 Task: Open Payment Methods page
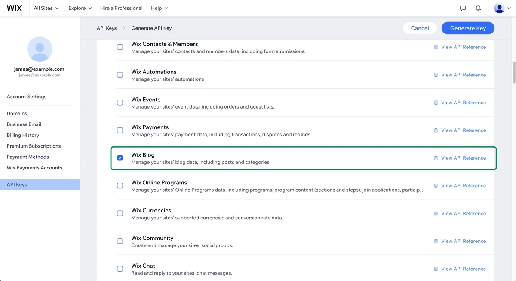28,157
